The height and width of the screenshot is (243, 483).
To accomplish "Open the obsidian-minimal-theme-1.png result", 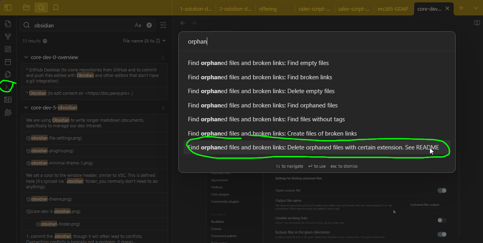I will 95,163.
